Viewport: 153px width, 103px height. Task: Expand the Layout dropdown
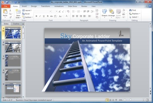(x=27, y=10)
